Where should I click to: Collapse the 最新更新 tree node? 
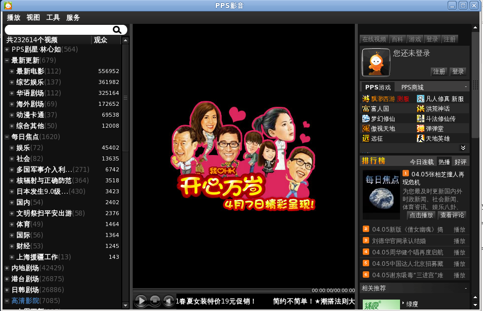click(x=6, y=60)
